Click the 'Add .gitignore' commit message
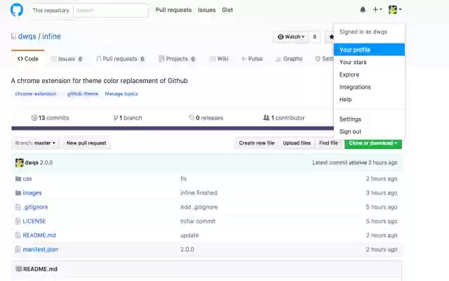This screenshot has height=281, width=449. (x=199, y=207)
